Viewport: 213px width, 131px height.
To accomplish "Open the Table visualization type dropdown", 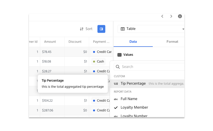I will coord(151,29).
